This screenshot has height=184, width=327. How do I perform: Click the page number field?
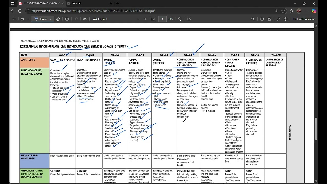pyautogui.click(x=162, y=19)
